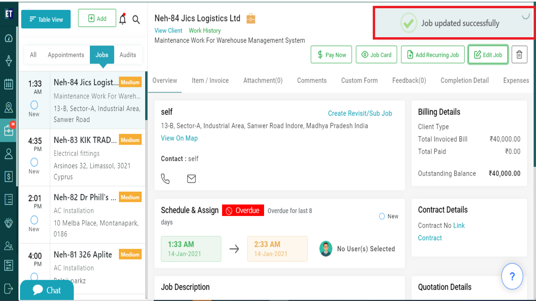This screenshot has height=301, width=536.
Task: Open the single person icon in sidebar
Action: click(9, 153)
